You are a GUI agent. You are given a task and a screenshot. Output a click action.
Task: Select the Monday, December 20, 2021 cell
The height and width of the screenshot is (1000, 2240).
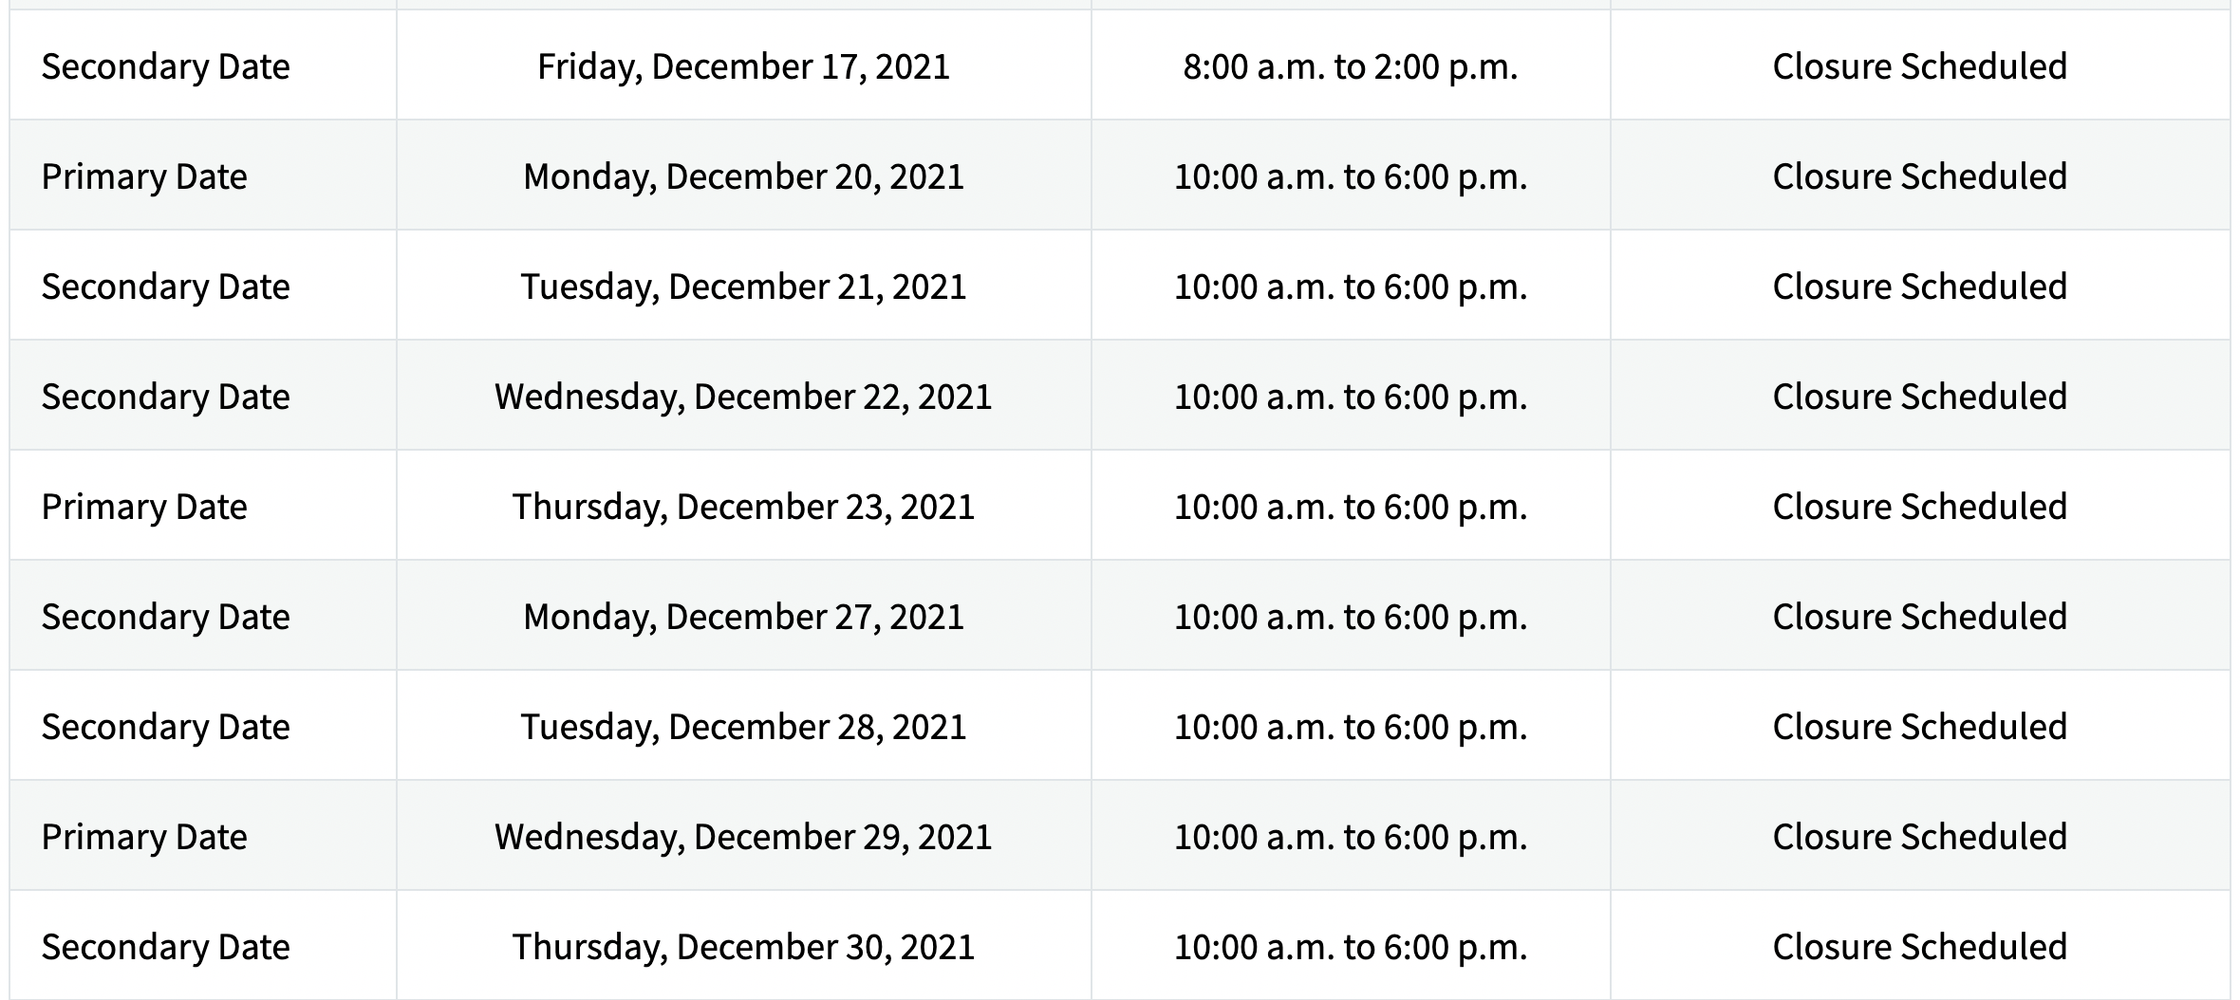click(x=743, y=176)
